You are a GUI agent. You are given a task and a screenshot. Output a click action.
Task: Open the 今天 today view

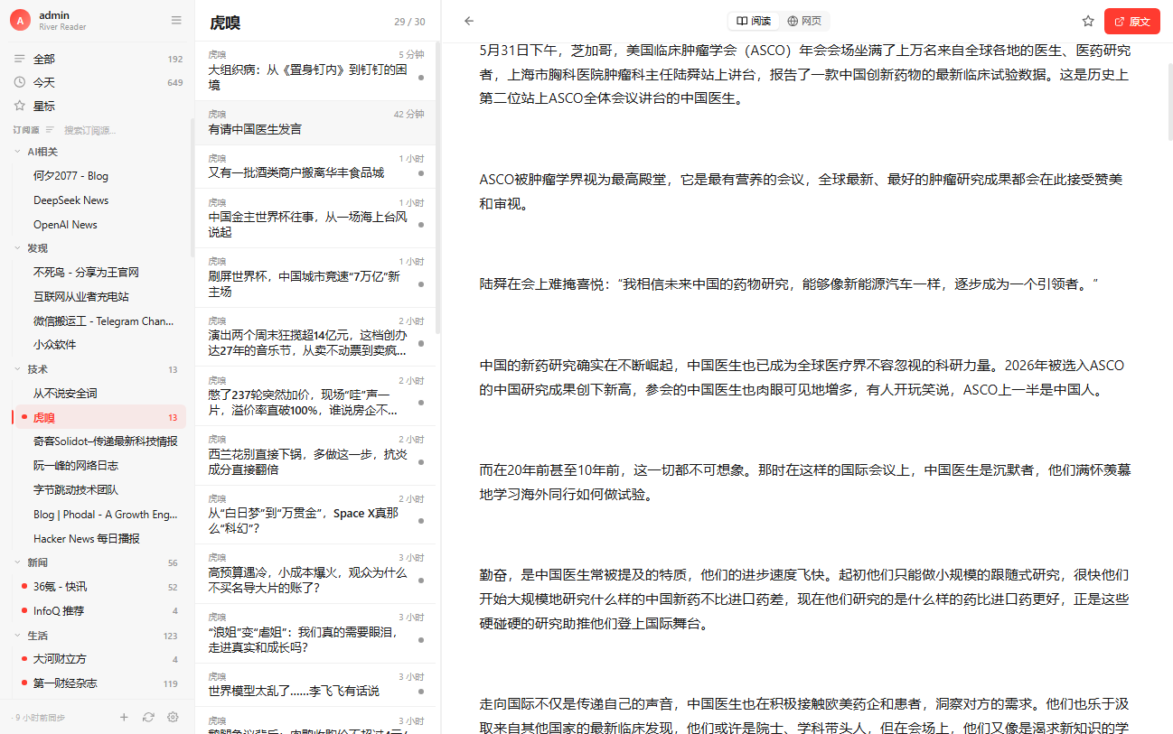point(98,82)
